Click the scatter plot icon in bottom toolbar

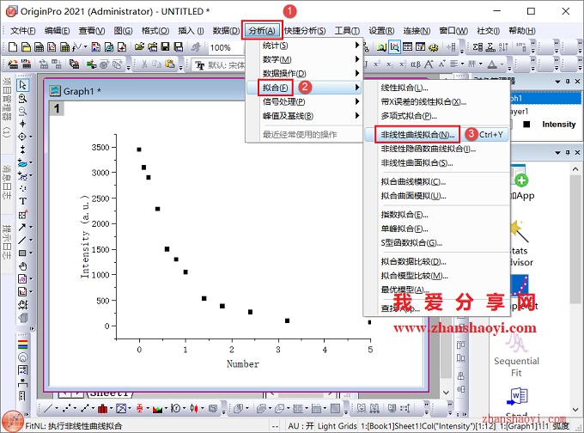[67, 409]
